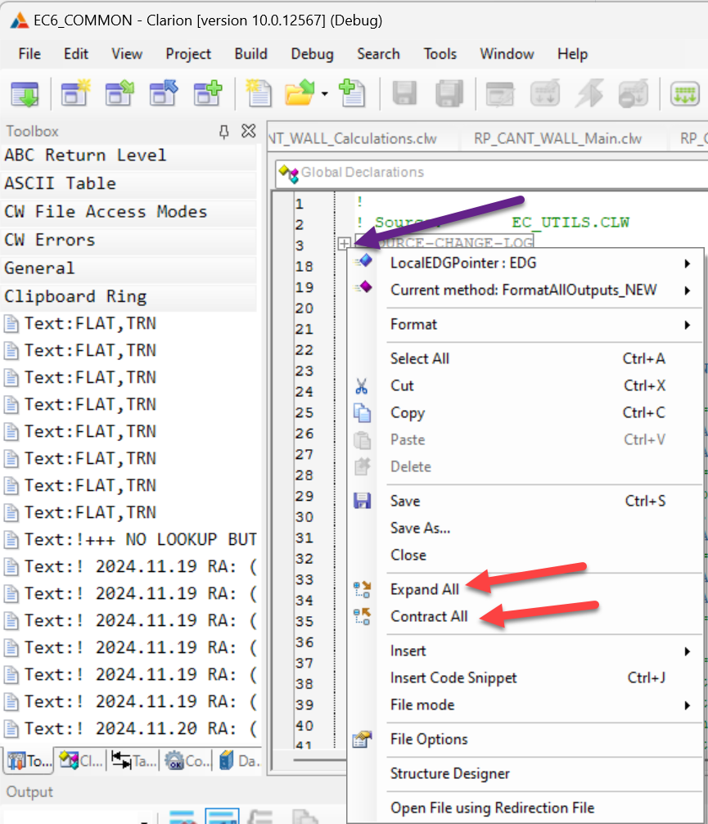
Task: Open the Build menu in the menu bar
Action: 250,54
